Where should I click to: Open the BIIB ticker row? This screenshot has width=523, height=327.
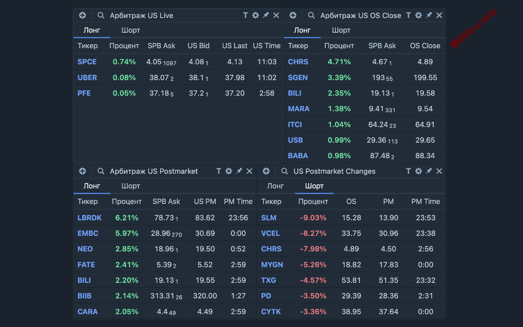[165, 296]
